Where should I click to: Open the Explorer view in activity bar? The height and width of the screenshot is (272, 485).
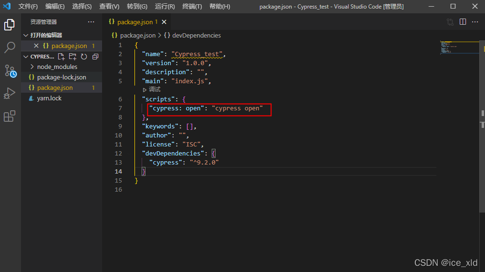pos(10,25)
